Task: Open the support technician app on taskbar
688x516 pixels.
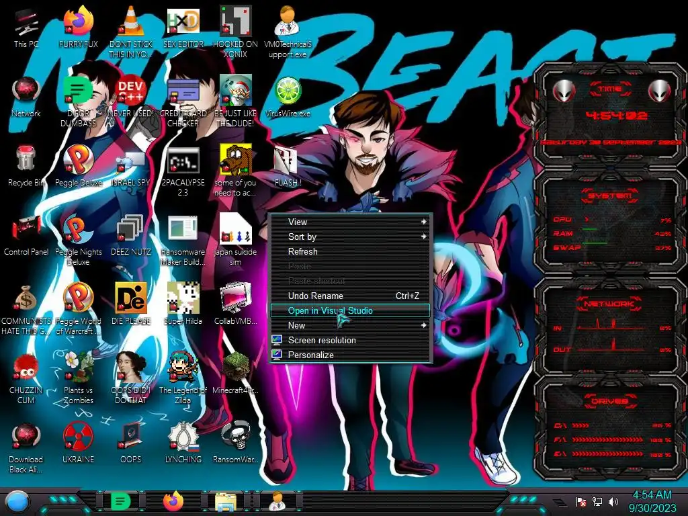Action: click(x=277, y=501)
